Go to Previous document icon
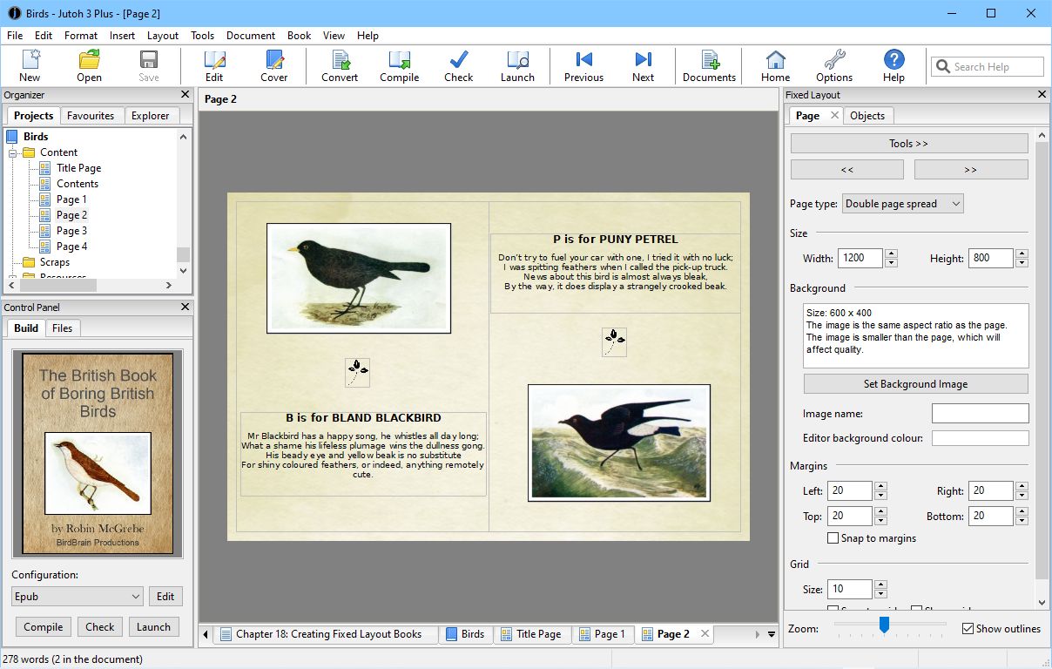The image size is (1052, 669). point(583,66)
